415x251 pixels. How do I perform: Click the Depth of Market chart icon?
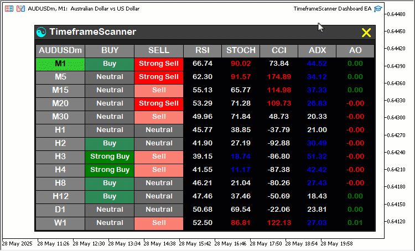(20, 9)
